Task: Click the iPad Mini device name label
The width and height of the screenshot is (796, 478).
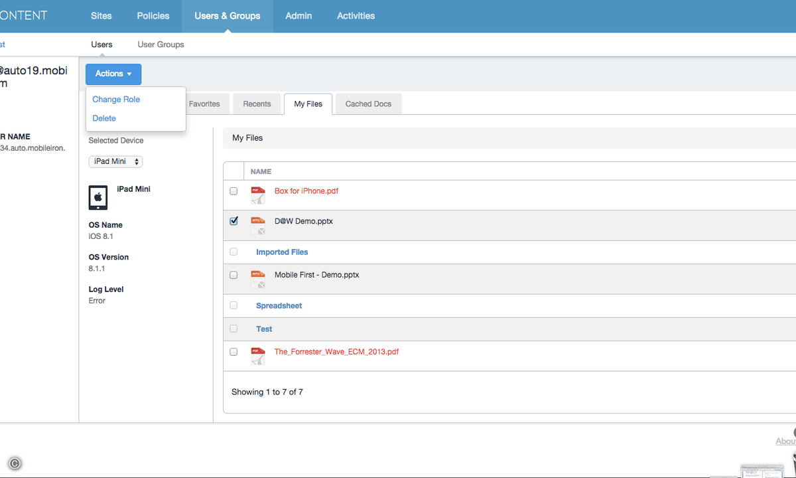Action: click(133, 189)
